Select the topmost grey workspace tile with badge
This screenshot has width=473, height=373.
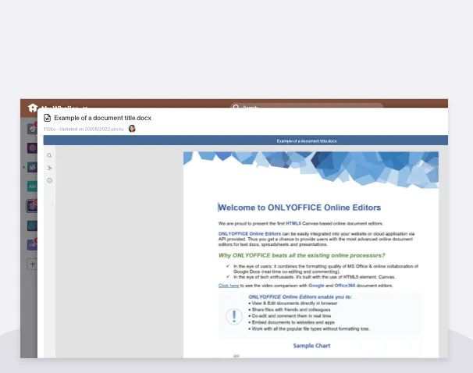pyautogui.click(x=32, y=129)
